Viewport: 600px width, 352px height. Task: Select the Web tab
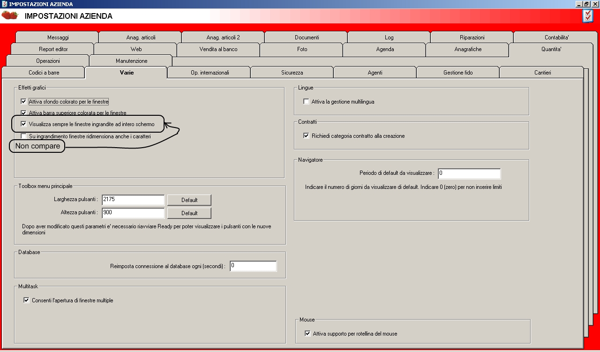coord(135,49)
